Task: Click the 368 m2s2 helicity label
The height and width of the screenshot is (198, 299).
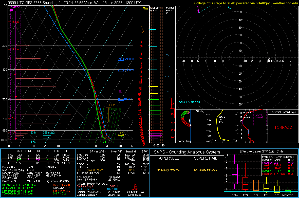Action: tap(49, 133)
